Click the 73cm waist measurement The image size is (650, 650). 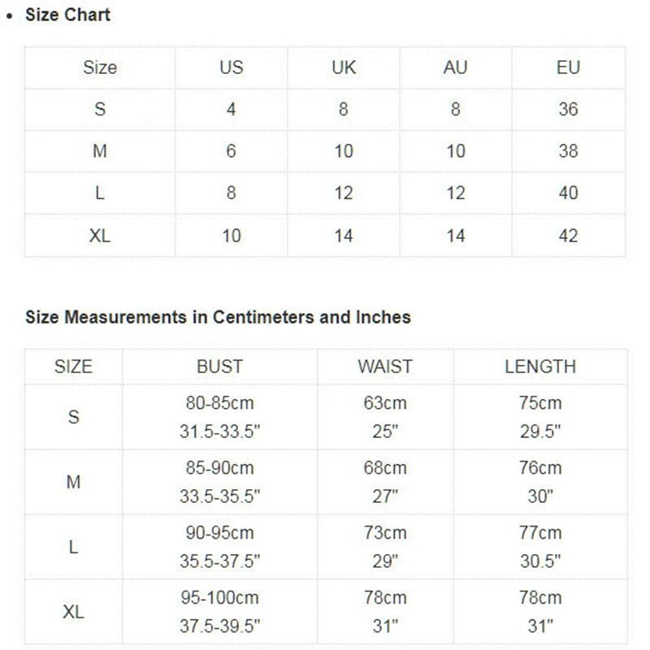[384, 533]
